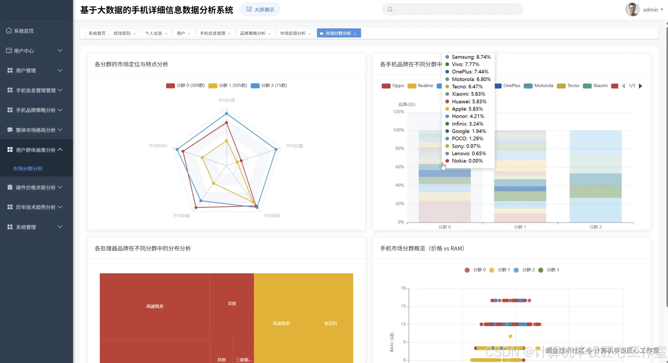Go to previous legend page arrow
This screenshot has width=668, height=363.
pyautogui.click(x=623, y=86)
